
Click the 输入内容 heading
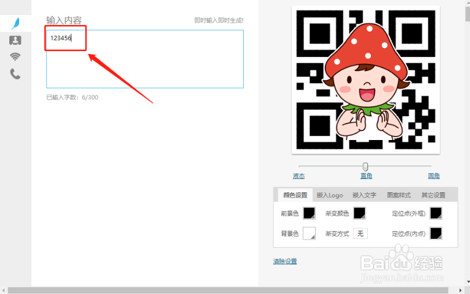pos(64,20)
